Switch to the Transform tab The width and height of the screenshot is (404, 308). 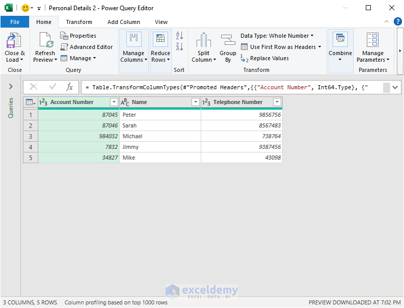(x=79, y=22)
